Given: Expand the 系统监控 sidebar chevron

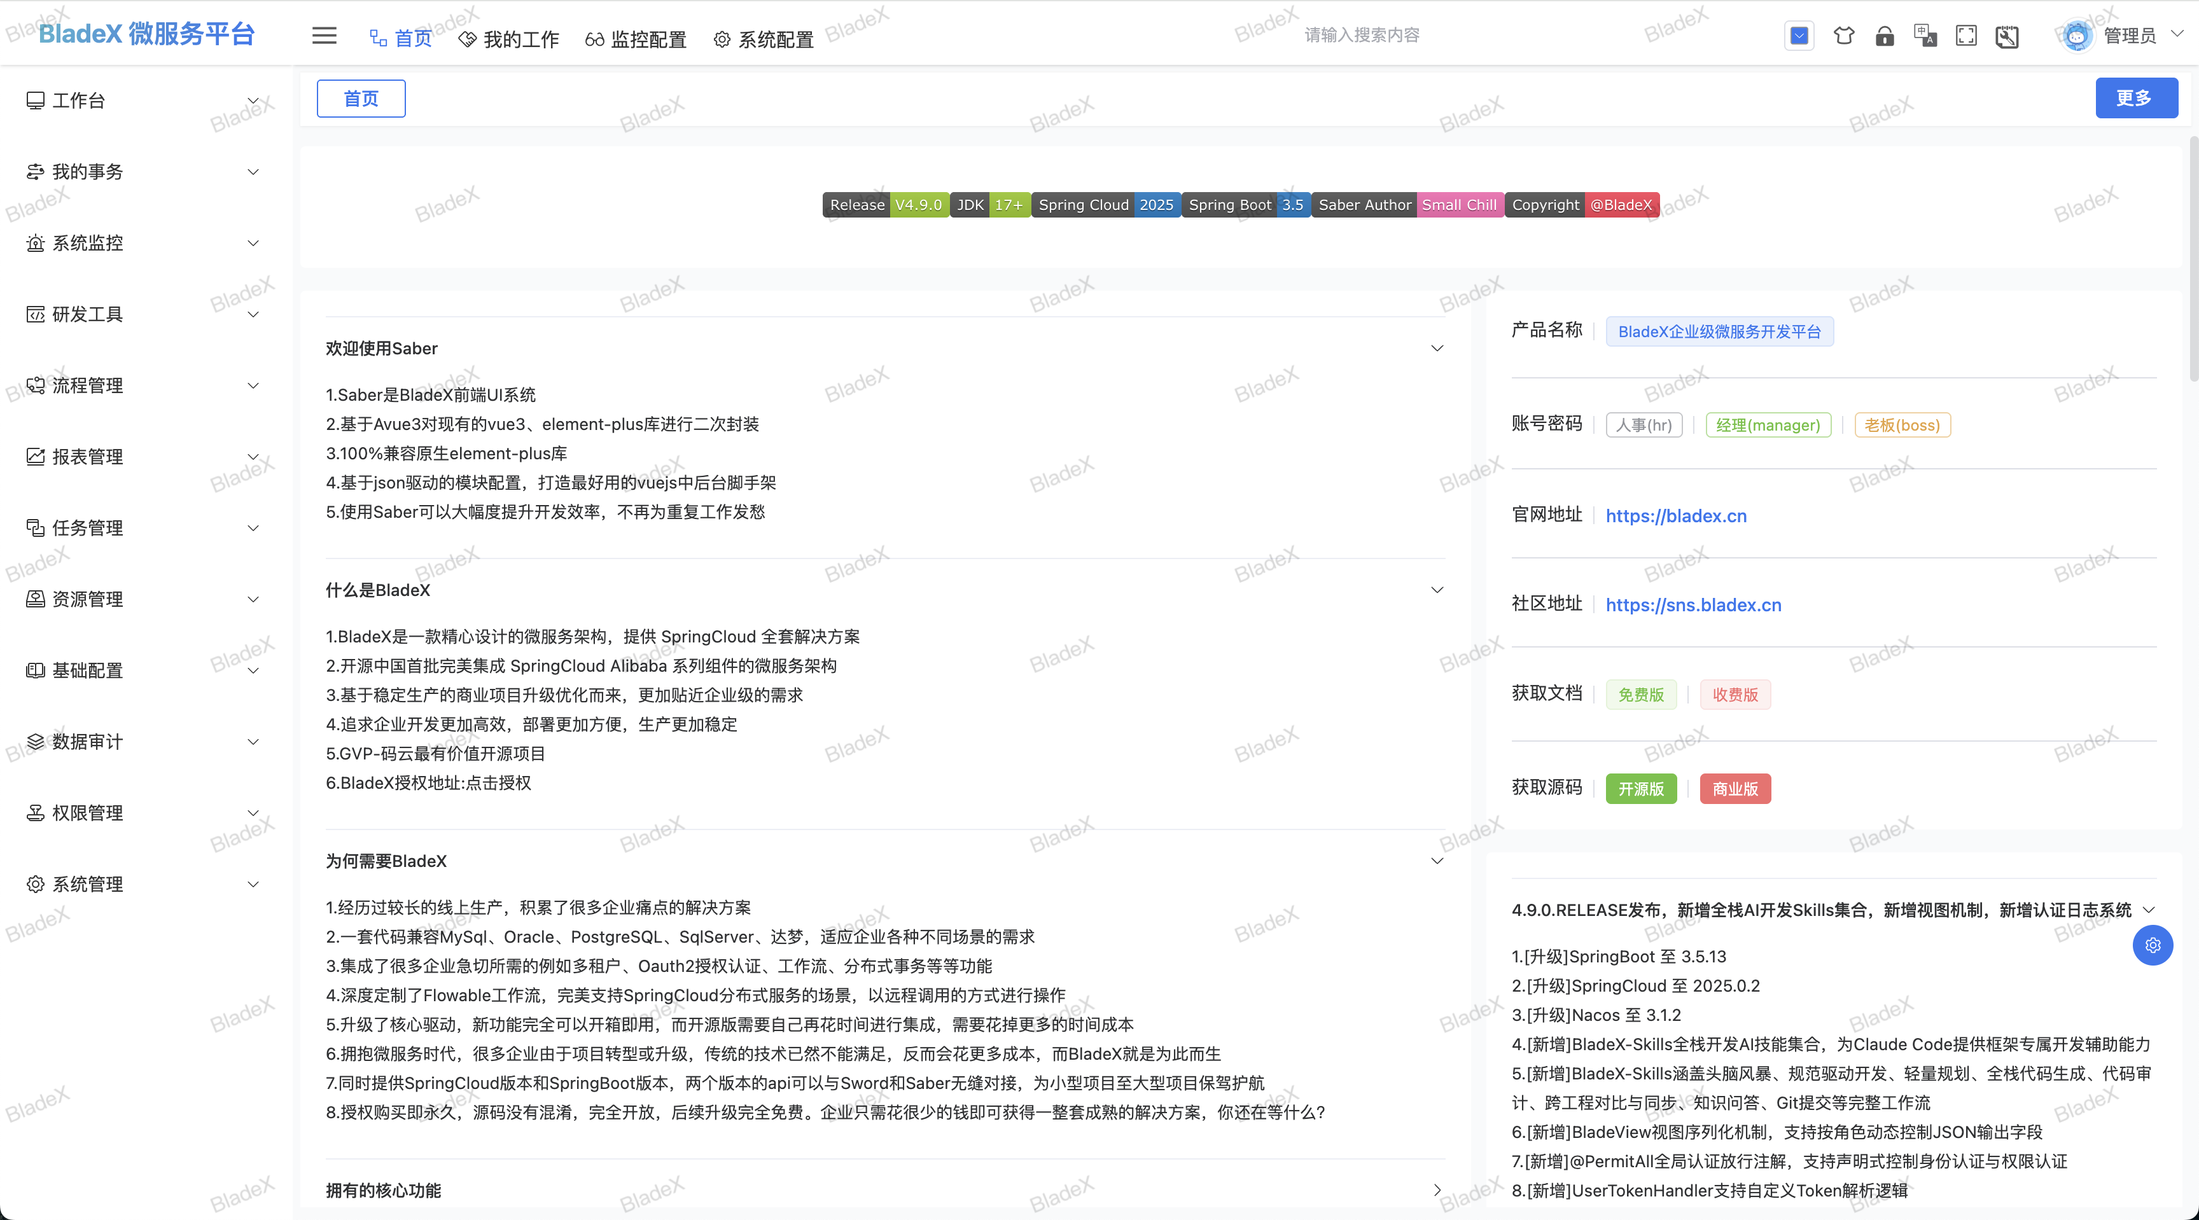Looking at the screenshot, I should (x=253, y=243).
